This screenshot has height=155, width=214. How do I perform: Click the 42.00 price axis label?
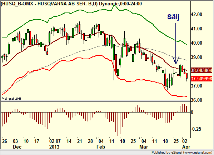pos(196,14)
